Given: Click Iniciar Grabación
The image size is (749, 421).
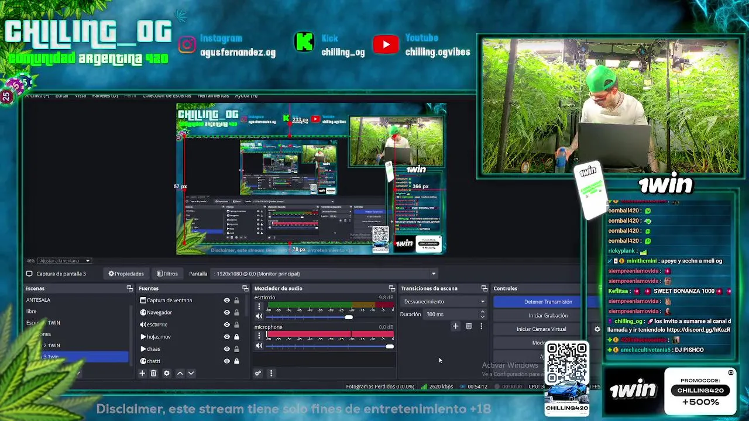Looking at the screenshot, I should [x=548, y=316].
